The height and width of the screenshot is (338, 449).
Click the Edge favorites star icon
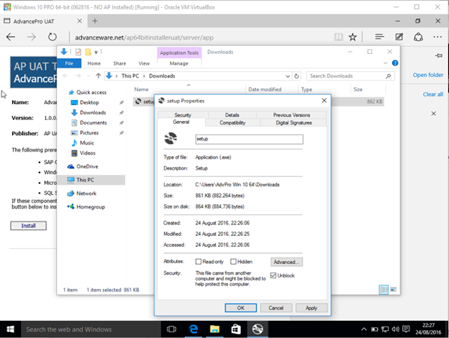pos(353,36)
